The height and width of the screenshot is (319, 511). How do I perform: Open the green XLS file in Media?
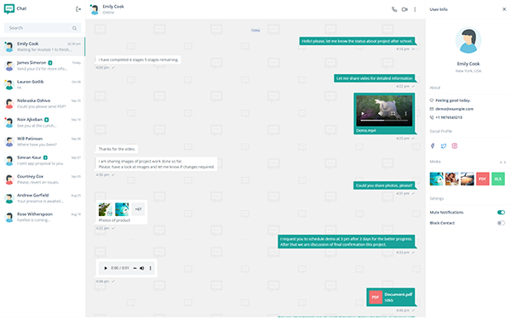pos(498,179)
